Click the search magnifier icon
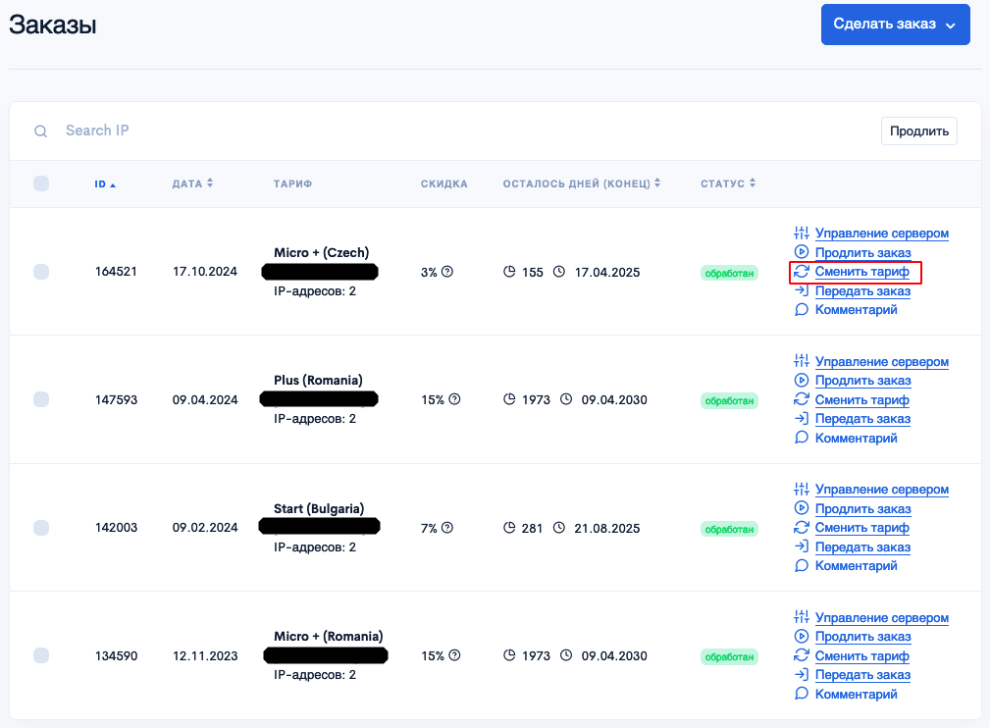The height and width of the screenshot is (728, 990). (40, 131)
